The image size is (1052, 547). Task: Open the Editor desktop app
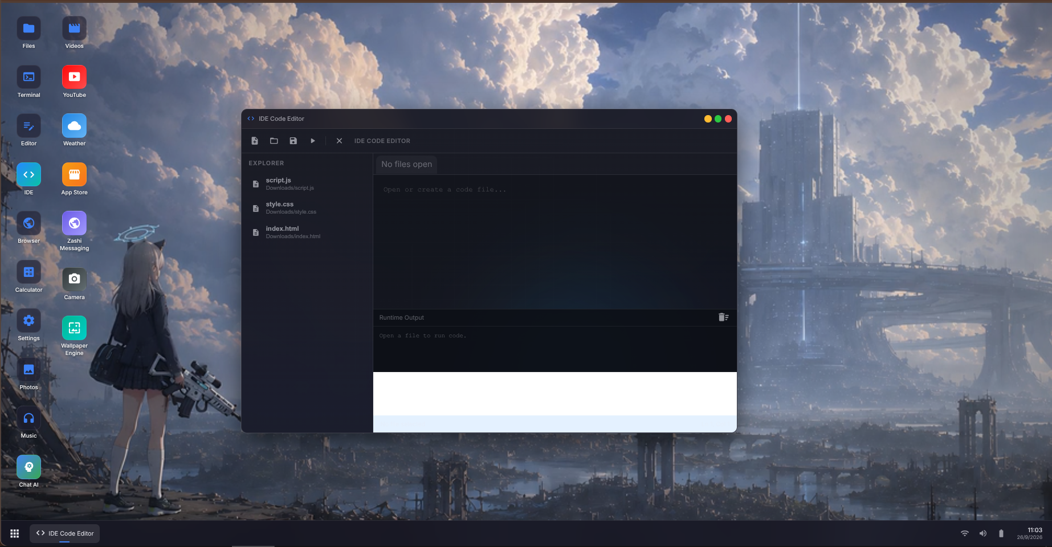click(x=28, y=131)
